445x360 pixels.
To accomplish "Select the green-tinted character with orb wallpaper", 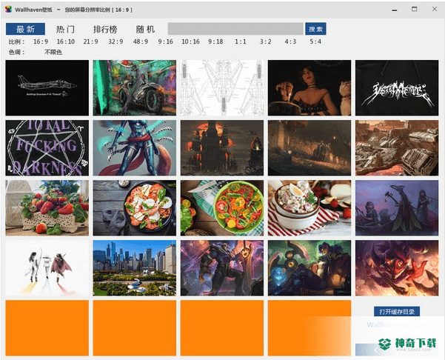I will (x=310, y=268).
